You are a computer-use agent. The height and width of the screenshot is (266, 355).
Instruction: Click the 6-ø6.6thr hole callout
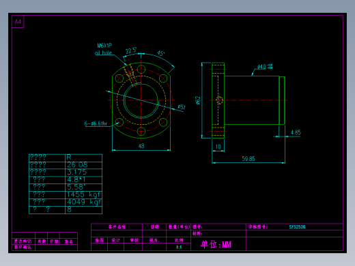(x=96, y=123)
